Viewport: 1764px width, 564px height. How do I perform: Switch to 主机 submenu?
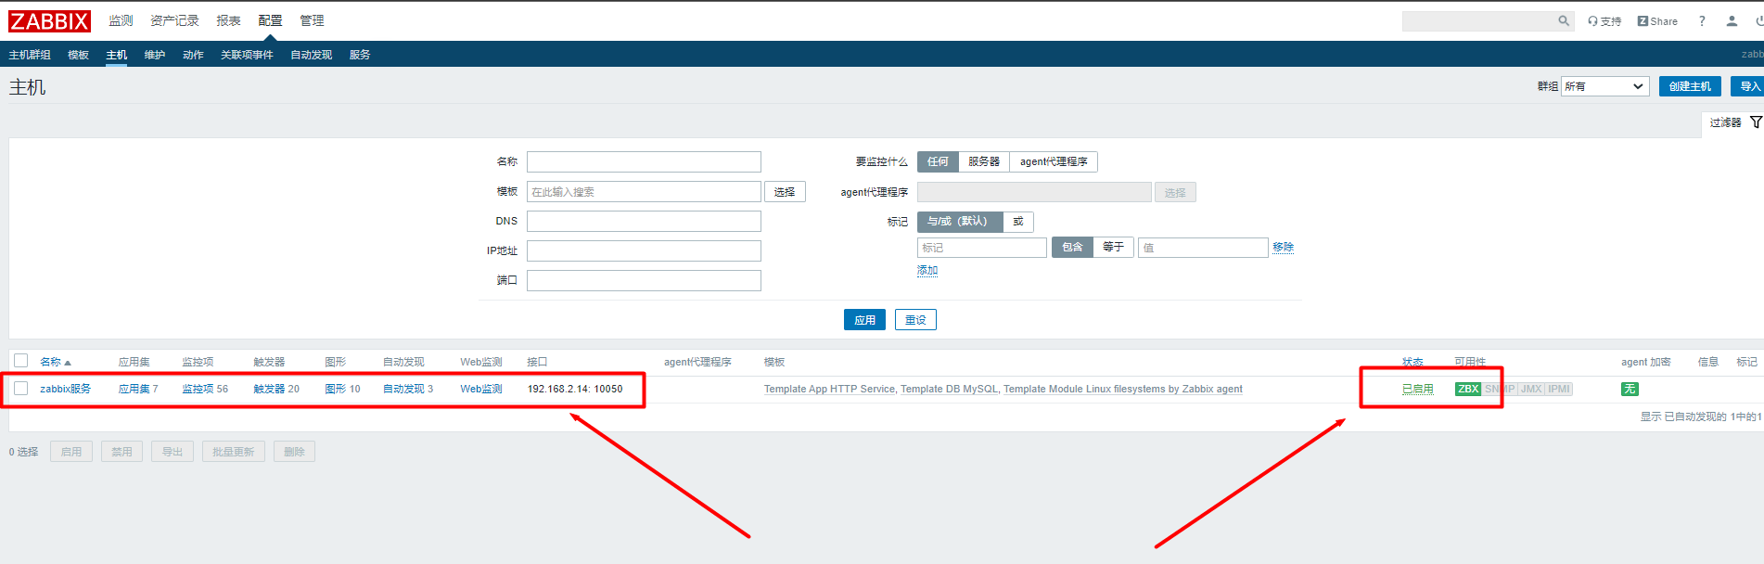[116, 55]
